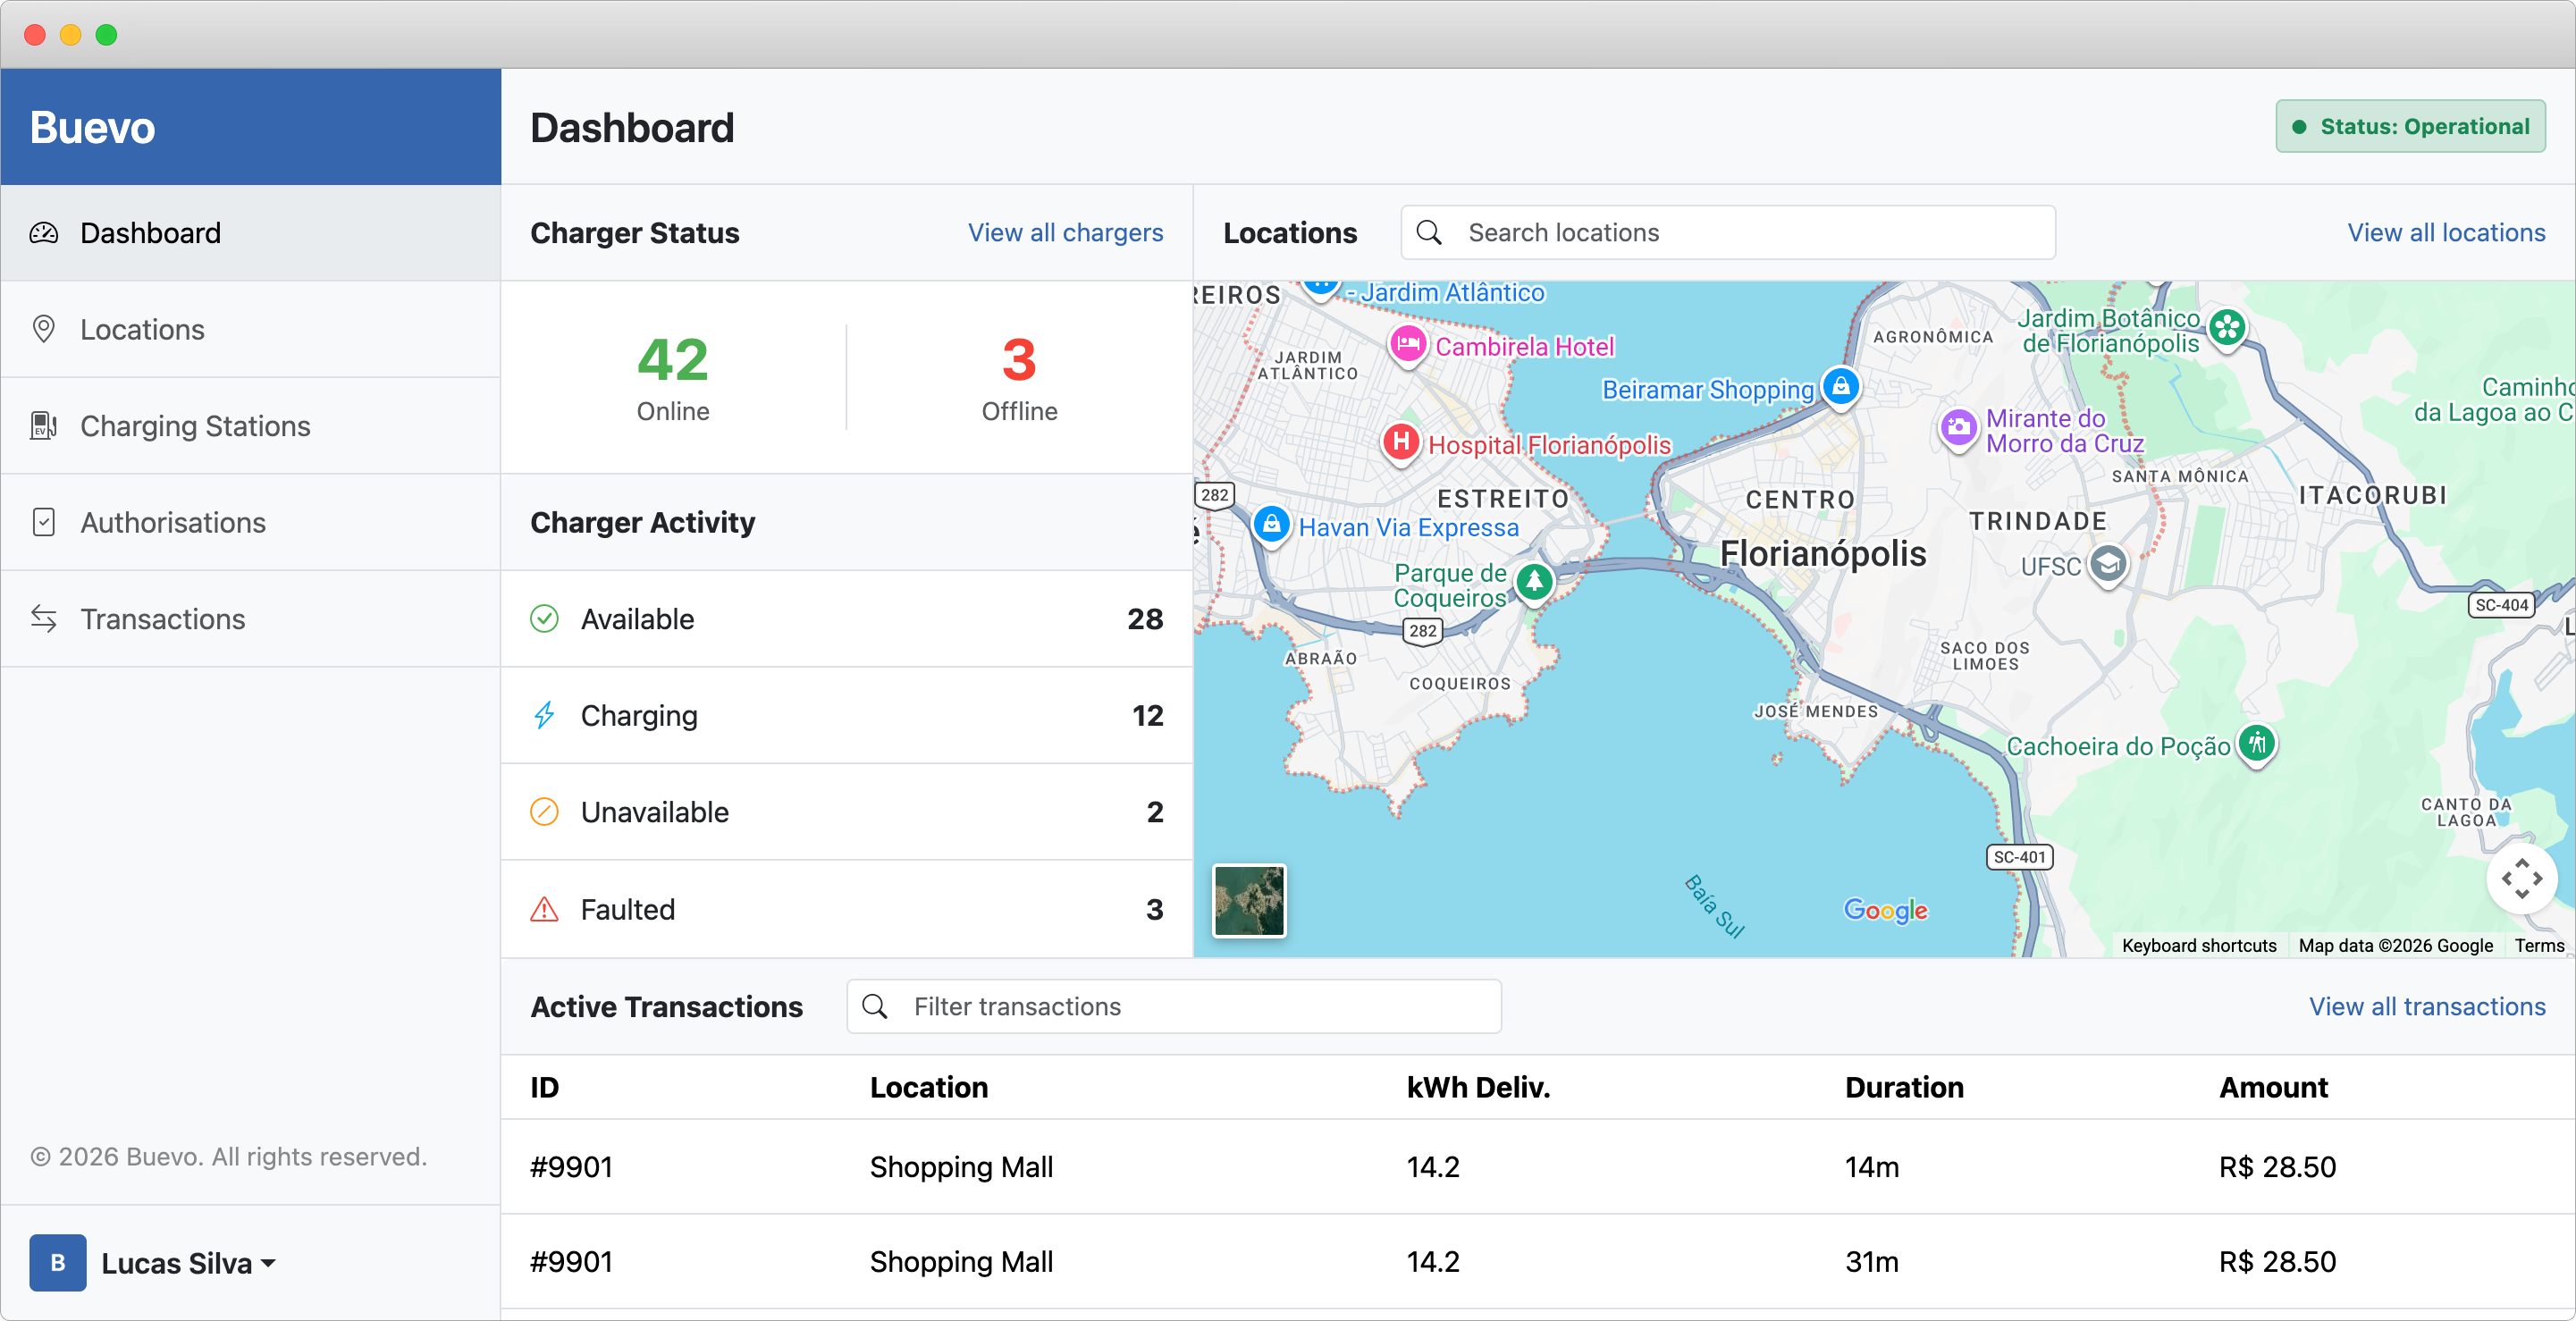This screenshot has height=1321, width=2576.
Task: Open Keyboard shortcuts on the map
Action: click(2199, 945)
